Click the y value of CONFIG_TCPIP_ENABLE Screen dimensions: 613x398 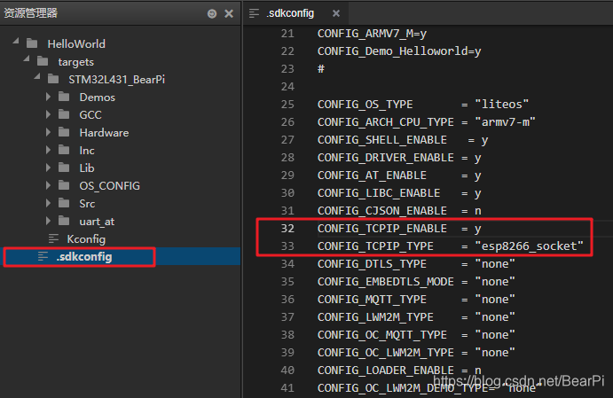[478, 229]
